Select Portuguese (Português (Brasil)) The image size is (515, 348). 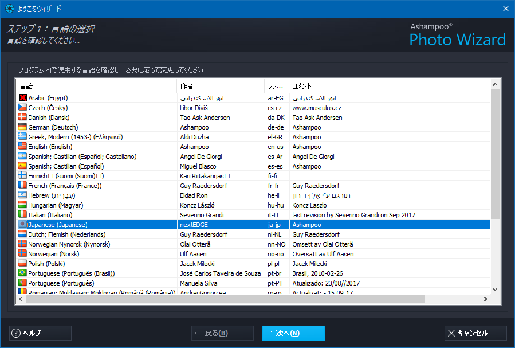(253, 273)
